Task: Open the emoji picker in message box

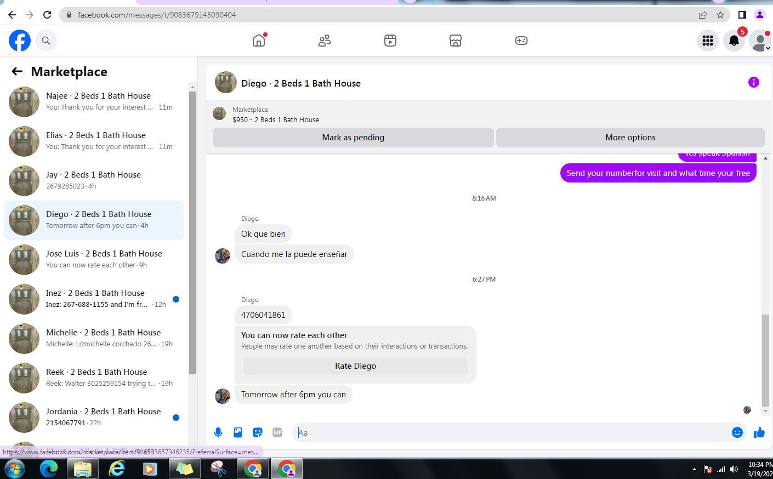Action: click(737, 432)
